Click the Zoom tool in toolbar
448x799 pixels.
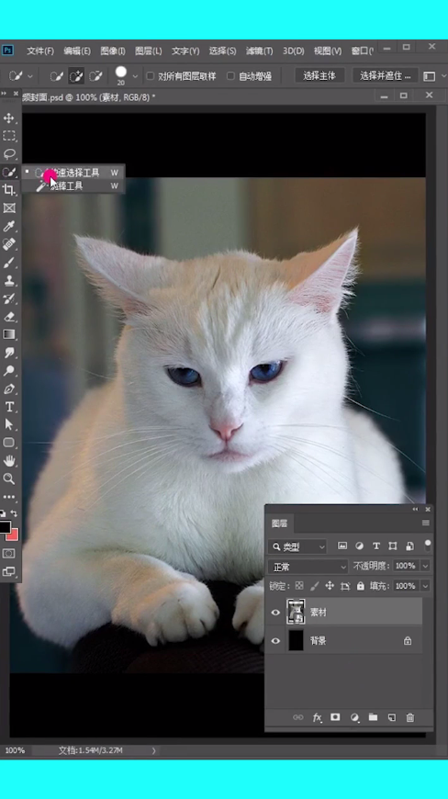pos(9,478)
